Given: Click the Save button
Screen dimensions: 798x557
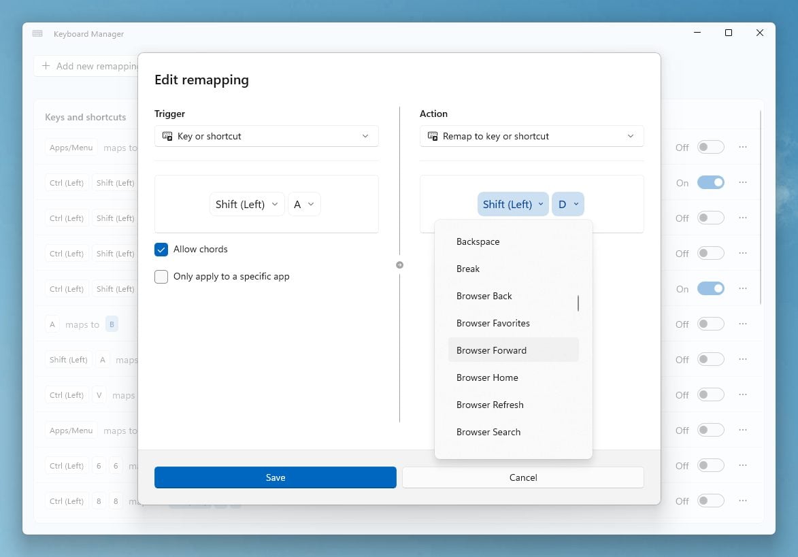Looking at the screenshot, I should 275,477.
